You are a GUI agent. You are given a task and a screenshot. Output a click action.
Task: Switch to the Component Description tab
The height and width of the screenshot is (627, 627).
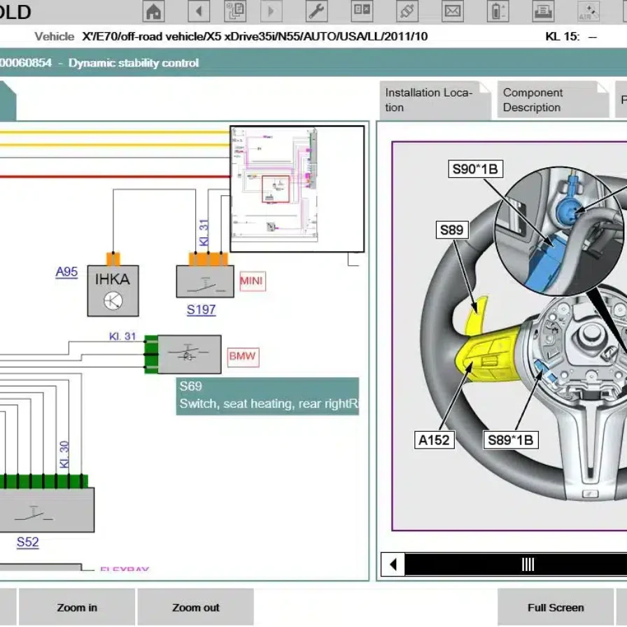(553, 100)
